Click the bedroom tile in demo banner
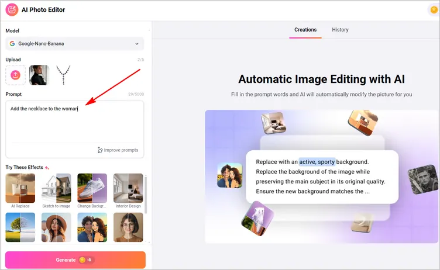 coord(274,123)
